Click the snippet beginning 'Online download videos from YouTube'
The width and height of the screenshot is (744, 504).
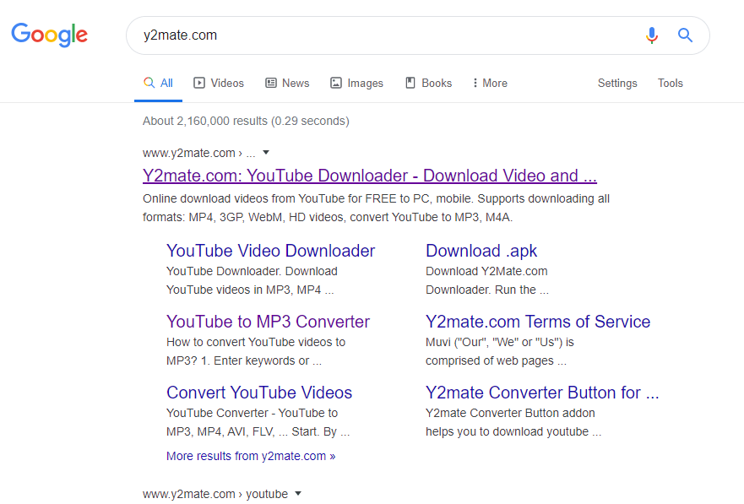pos(376,208)
